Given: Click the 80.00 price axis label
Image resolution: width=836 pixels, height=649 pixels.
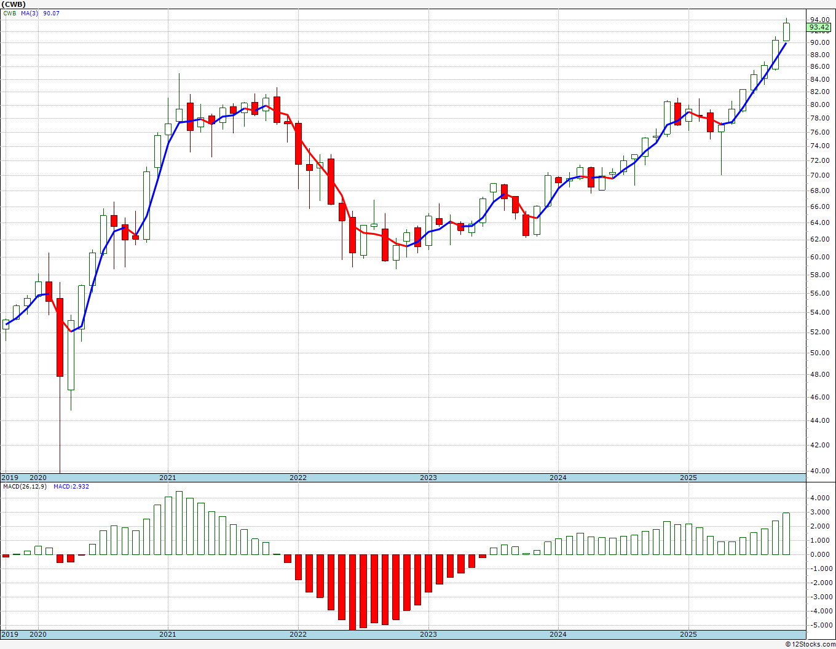Looking at the screenshot, I should click(820, 104).
